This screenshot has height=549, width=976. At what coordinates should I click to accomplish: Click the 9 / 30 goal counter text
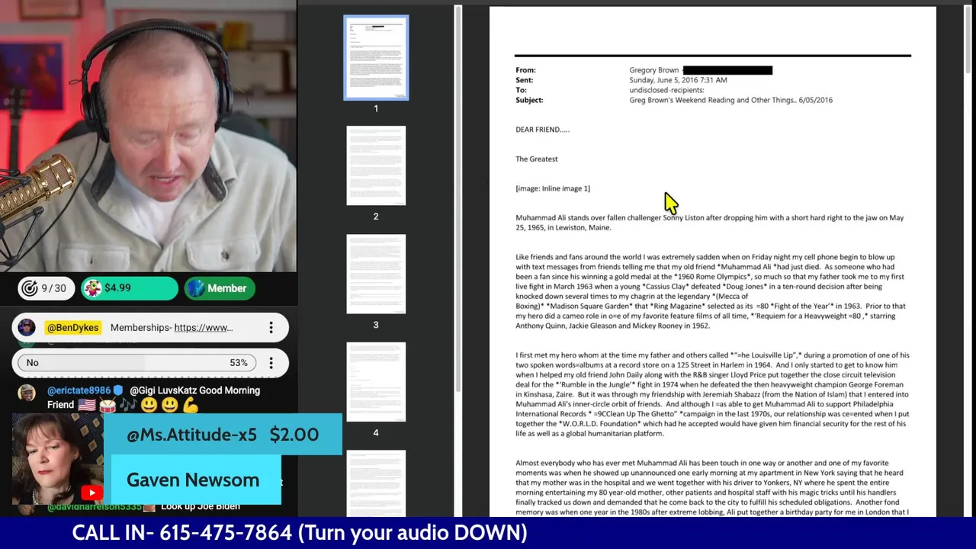point(53,288)
